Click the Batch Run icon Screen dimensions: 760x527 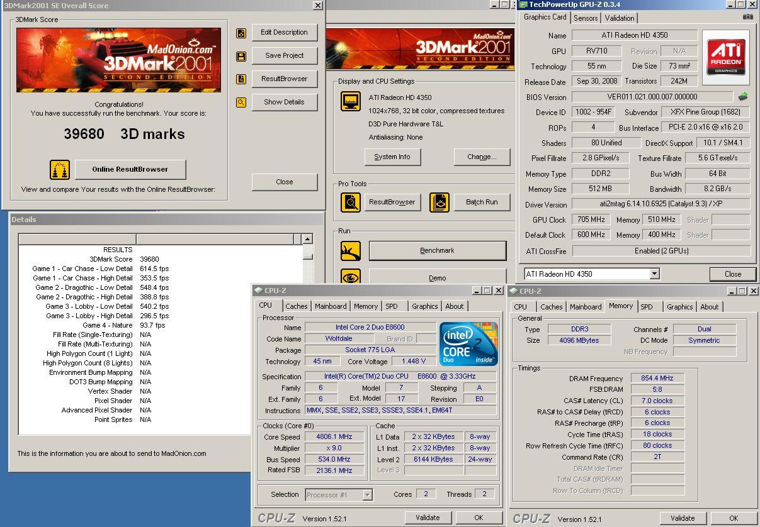pos(440,202)
